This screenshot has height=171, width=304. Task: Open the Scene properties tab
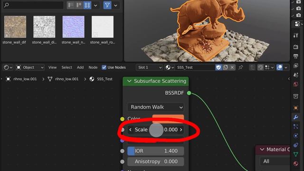[295, 75]
